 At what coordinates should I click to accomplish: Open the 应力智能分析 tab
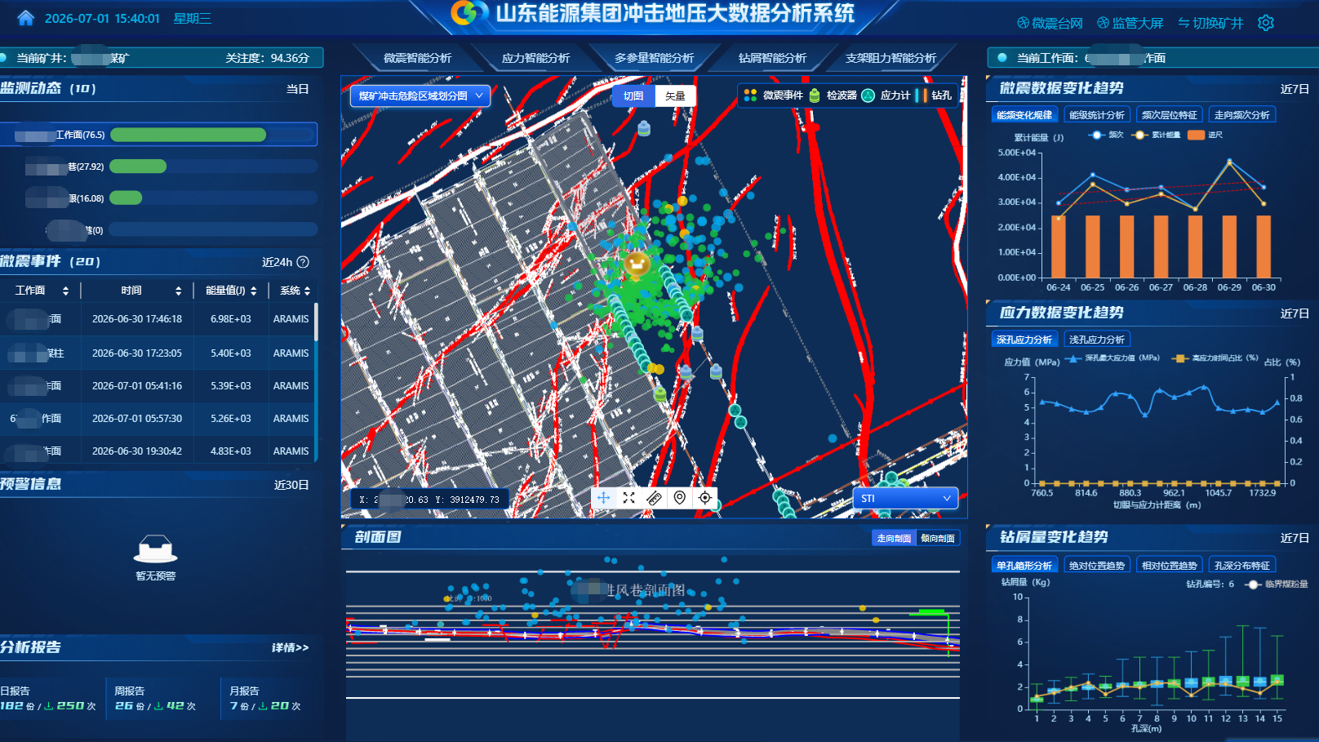[535, 58]
